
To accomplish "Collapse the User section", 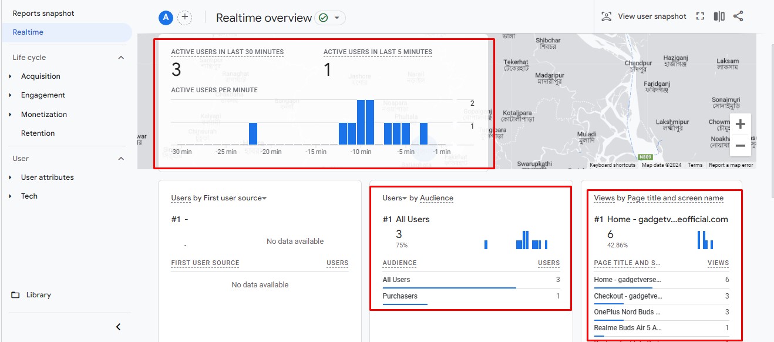I will 121,159.
